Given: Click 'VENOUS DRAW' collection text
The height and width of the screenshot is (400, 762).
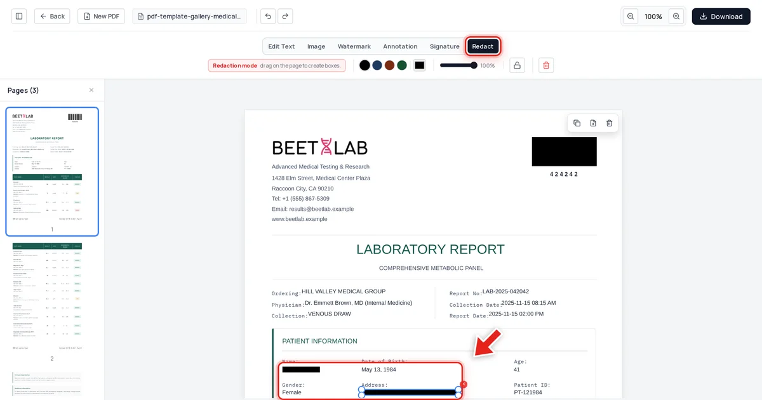Looking at the screenshot, I should [330, 314].
